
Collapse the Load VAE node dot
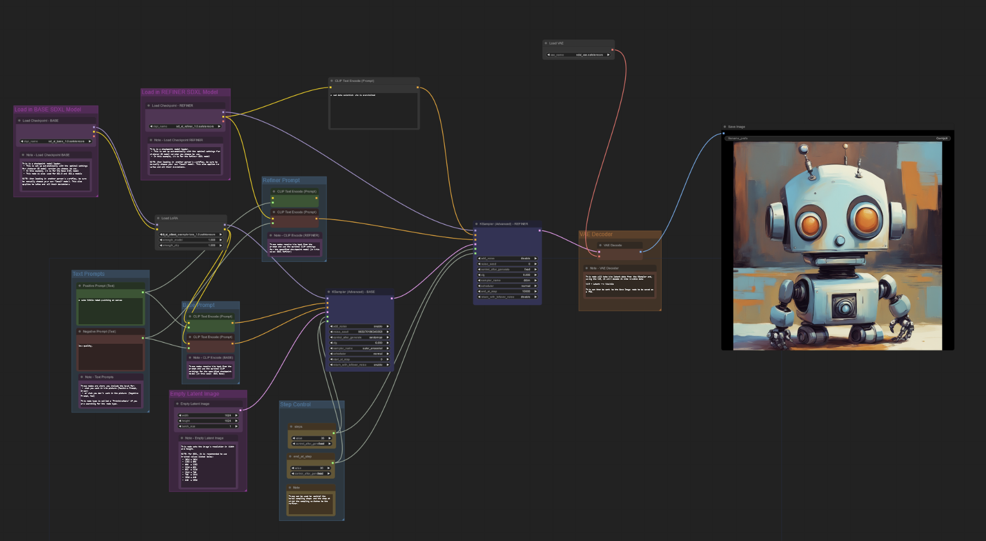(546, 43)
